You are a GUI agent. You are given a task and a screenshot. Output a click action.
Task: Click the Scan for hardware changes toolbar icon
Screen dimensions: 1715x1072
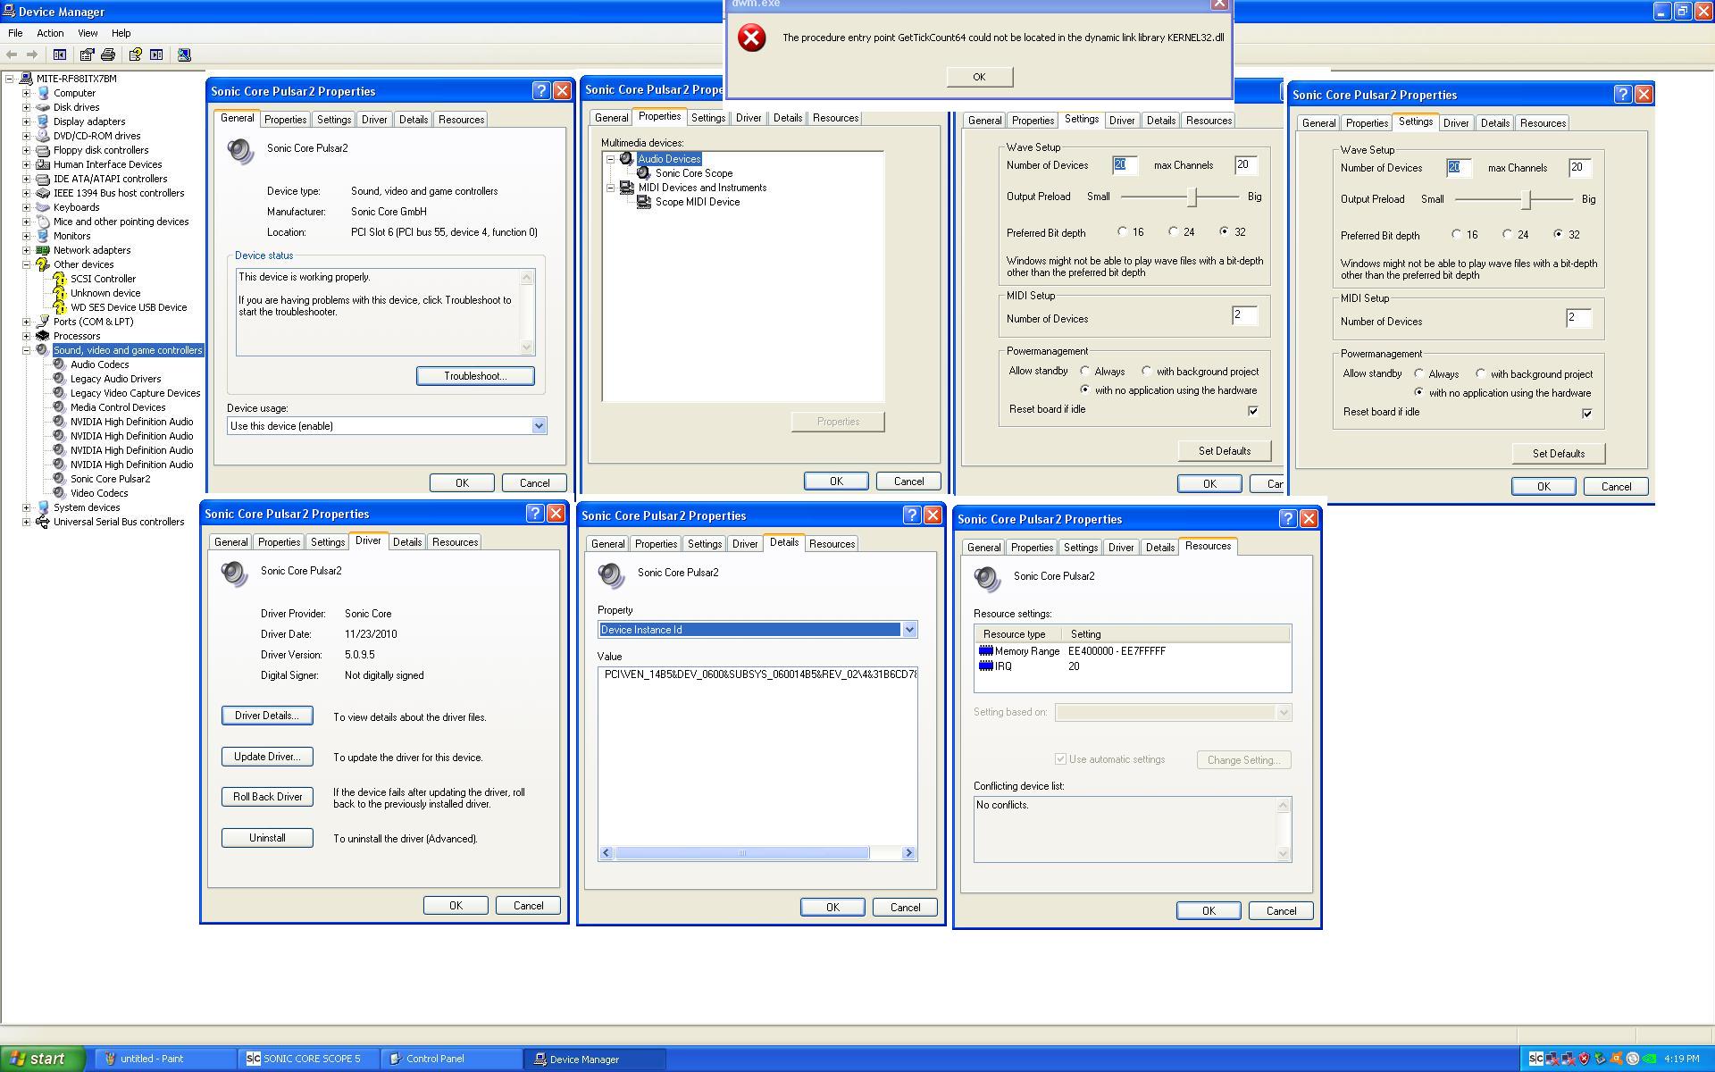[184, 54]
